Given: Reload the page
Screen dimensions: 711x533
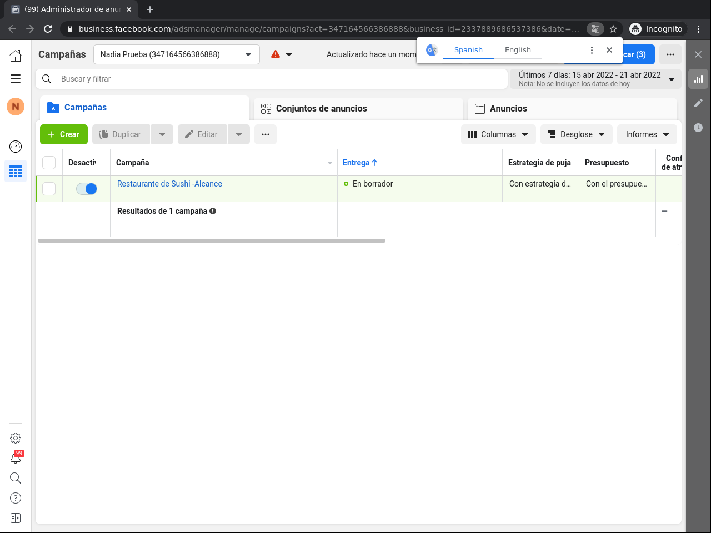Looking at the screenshot, I should click(x=48, y=29).
